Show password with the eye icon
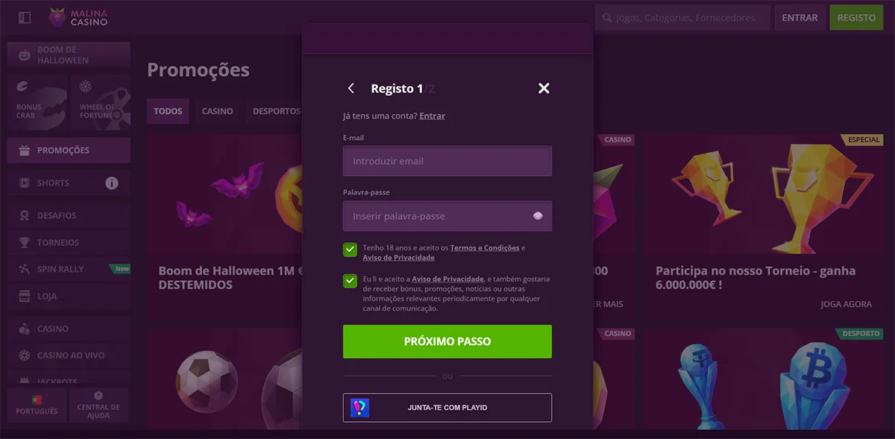This screenshot has width=895, height=439. (538, 216)
